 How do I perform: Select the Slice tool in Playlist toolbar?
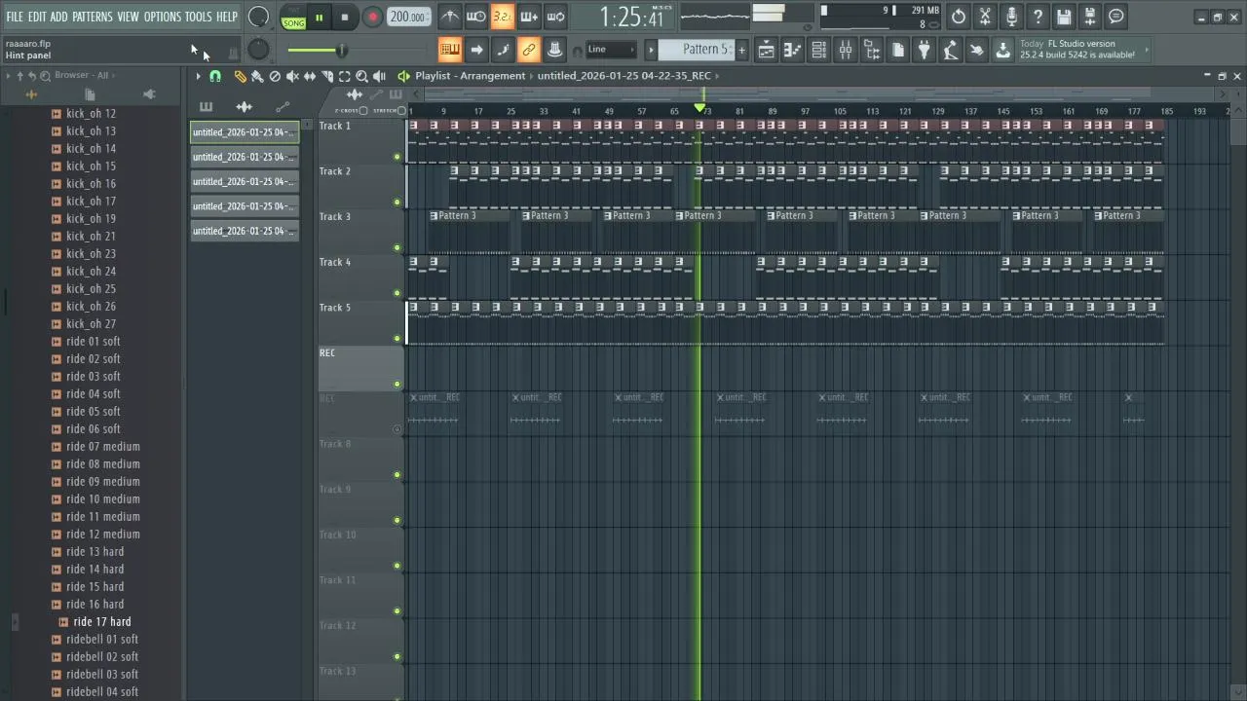[x=327, y=76]
